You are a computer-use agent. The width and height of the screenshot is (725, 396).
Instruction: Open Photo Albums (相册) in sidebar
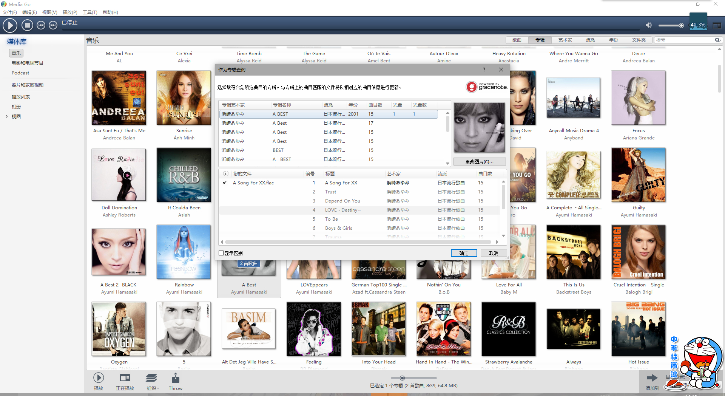pos(16,107)
